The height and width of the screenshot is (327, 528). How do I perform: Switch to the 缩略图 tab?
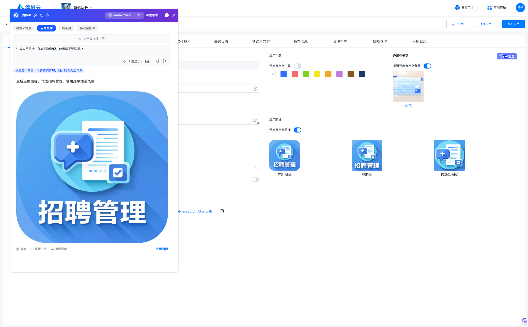[x=66, y=28]
